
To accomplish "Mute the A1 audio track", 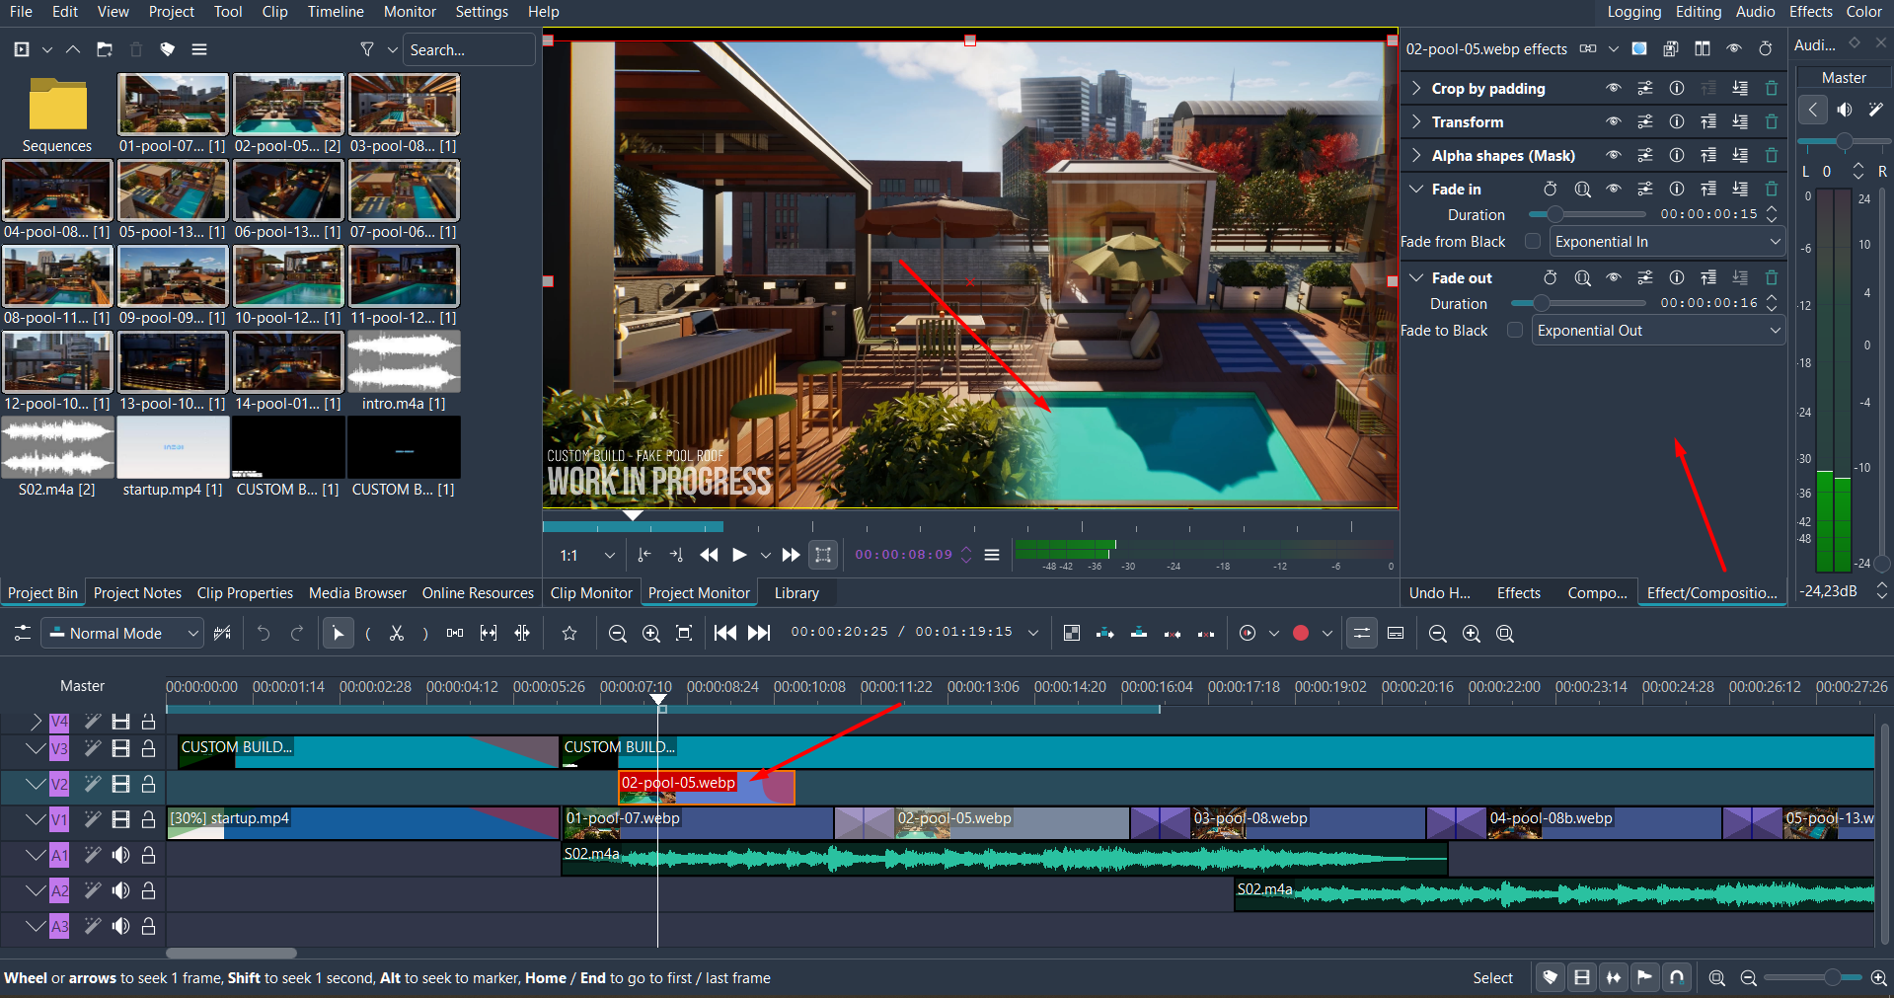I will tap(120, 855).
